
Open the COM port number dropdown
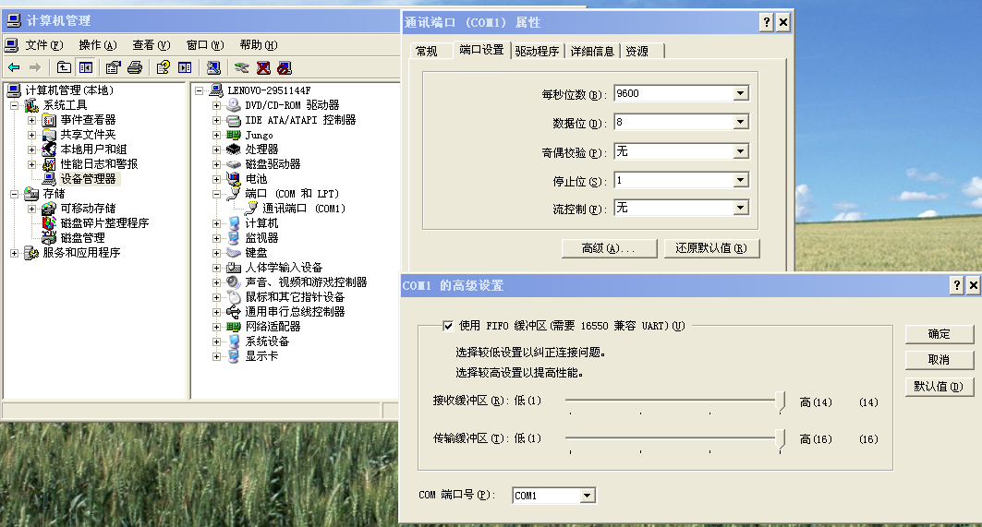587,497
